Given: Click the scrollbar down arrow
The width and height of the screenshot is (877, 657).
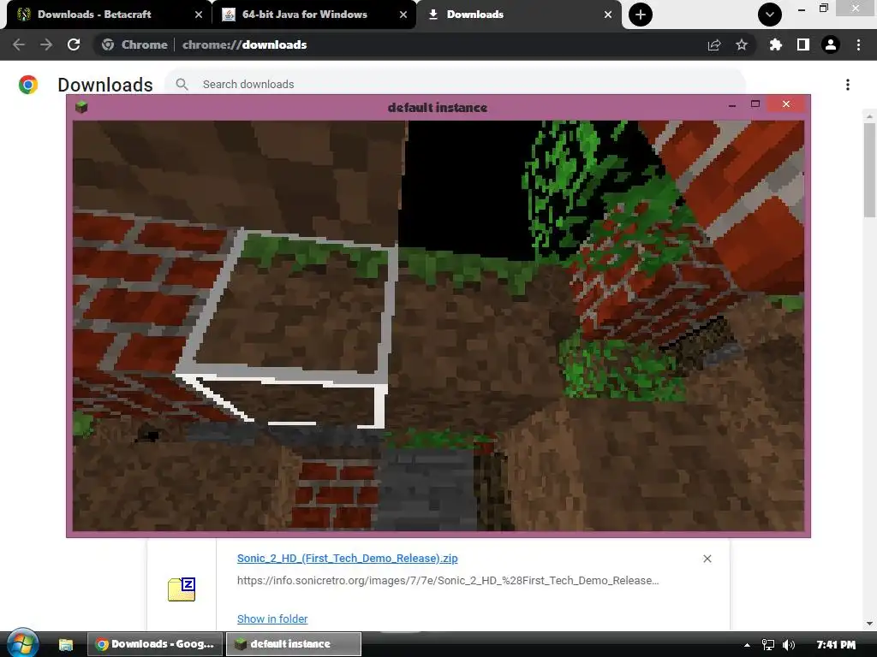Looking at the screenshot, I should pyautogui.click(x=869, y=624).
